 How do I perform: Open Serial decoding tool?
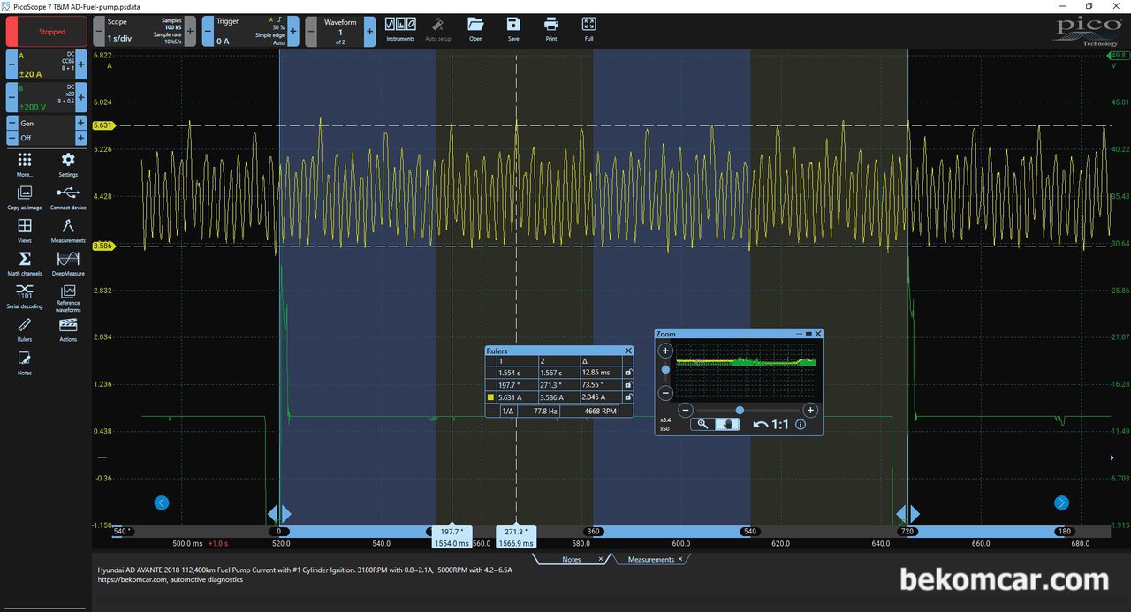25,296
